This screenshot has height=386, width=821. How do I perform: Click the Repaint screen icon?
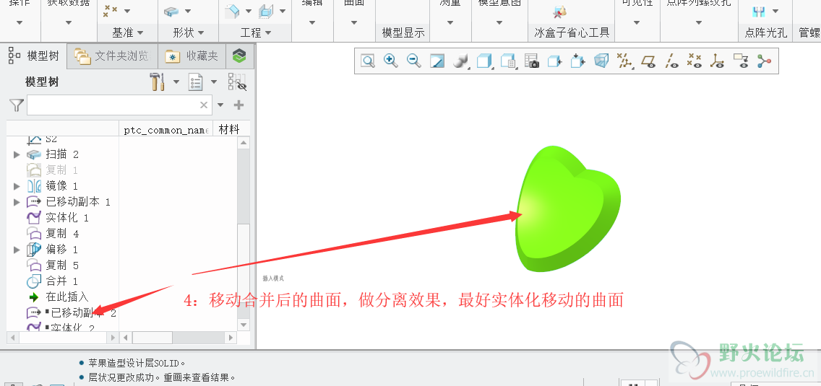tap(437, 61)
